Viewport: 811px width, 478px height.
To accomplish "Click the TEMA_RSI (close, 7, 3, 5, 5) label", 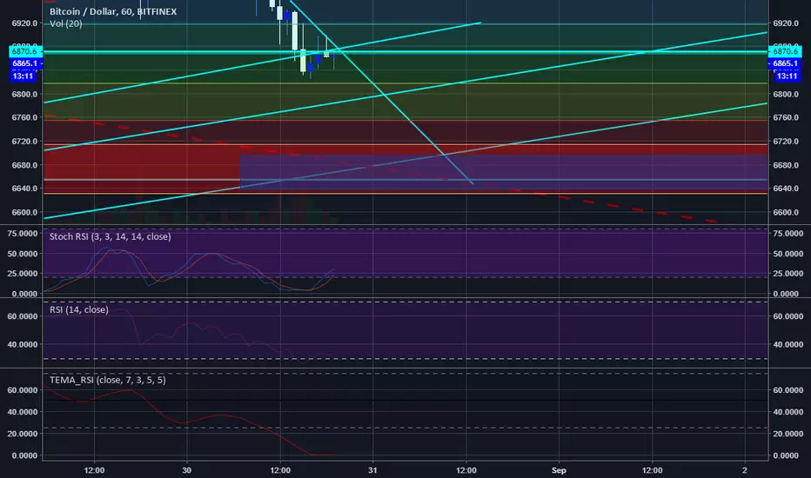I will pyautogui.click(x=108, y=381).
